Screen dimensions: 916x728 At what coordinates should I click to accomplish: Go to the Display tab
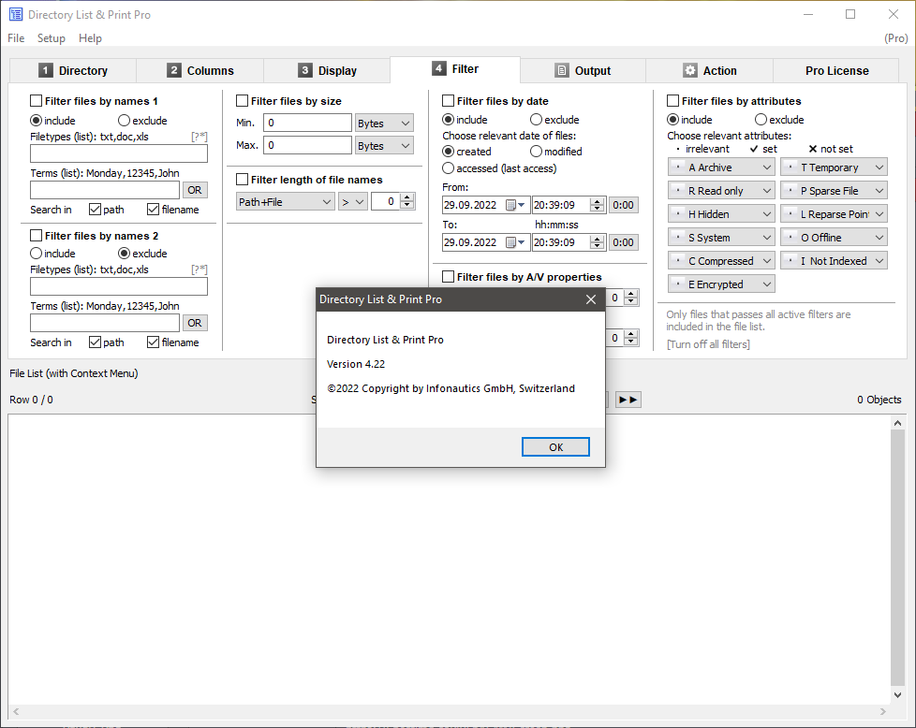click(x=327, y=70)
